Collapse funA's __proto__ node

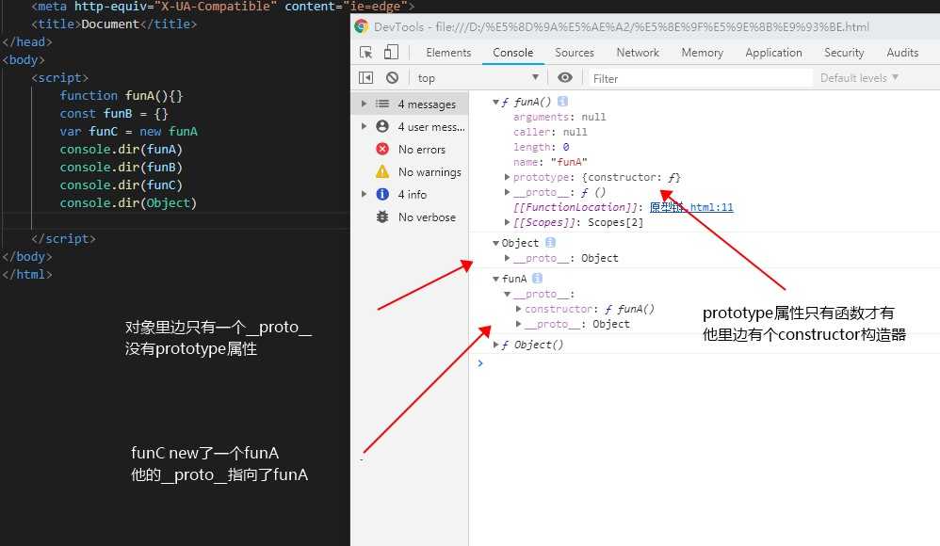pos(507,294)
